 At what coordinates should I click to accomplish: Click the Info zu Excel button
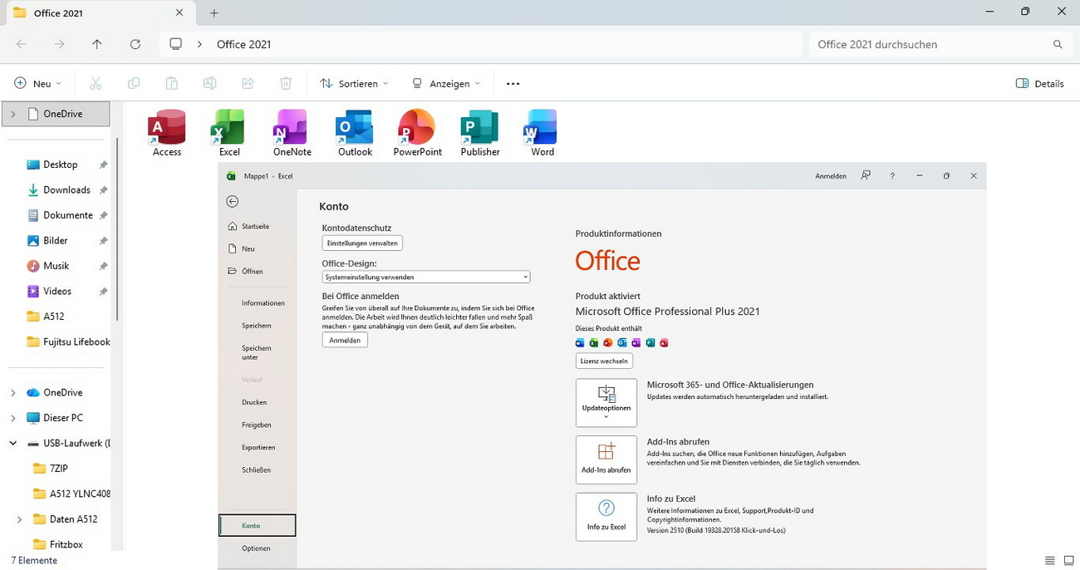coord(606,517)
